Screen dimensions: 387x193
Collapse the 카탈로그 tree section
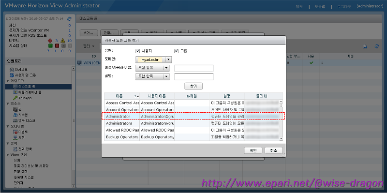pos(8,81)
